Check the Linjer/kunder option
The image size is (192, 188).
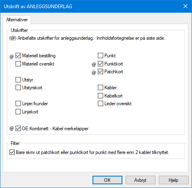[x=18, y=104]
